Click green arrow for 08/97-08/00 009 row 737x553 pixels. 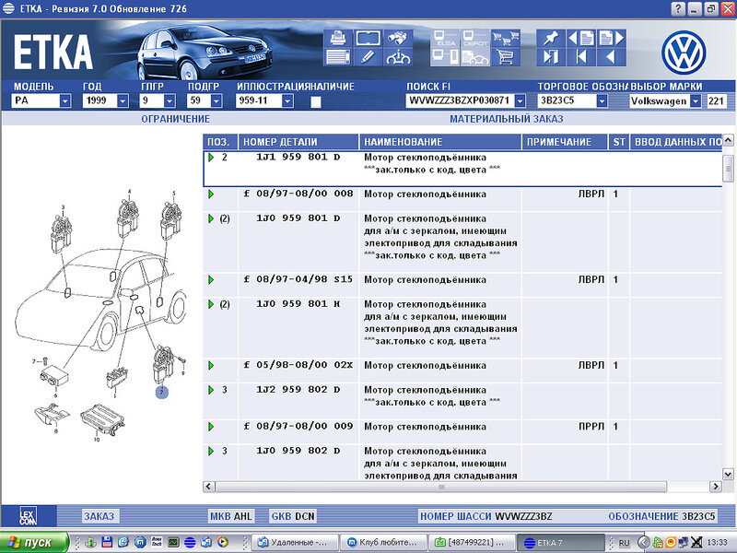211,427
